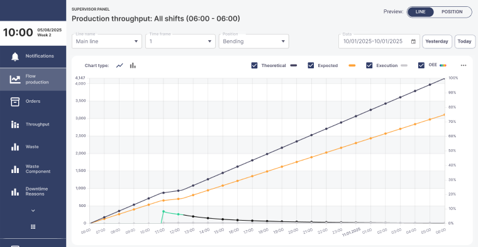
Task: Click the Yesterday button
Action: click(437, 41)
